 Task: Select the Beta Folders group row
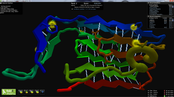[160, 10]
